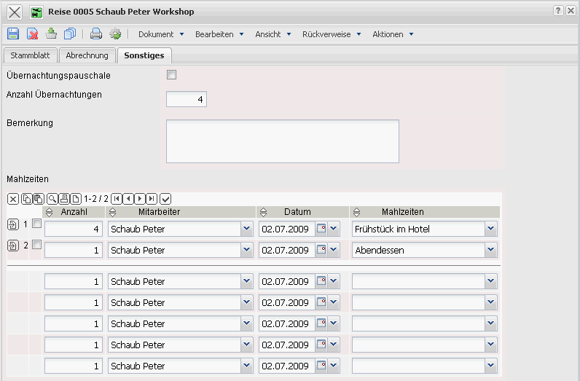Click the blue floppy disk save icon

(x=13, y=34)
